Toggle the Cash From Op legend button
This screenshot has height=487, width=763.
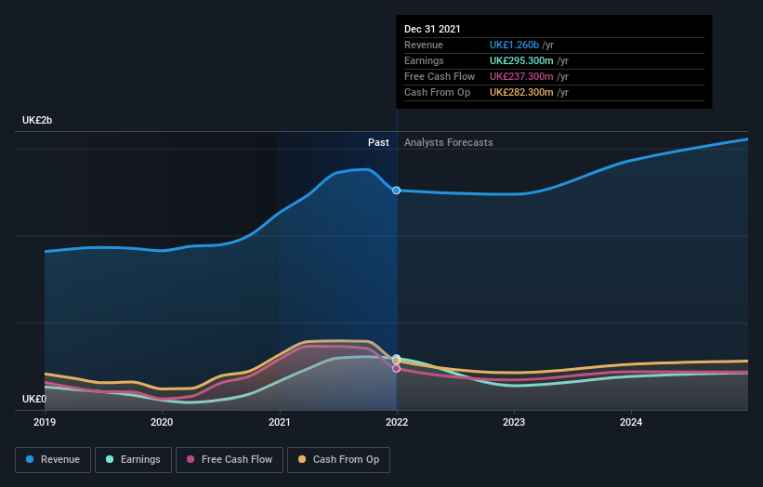tap(338, 460)
